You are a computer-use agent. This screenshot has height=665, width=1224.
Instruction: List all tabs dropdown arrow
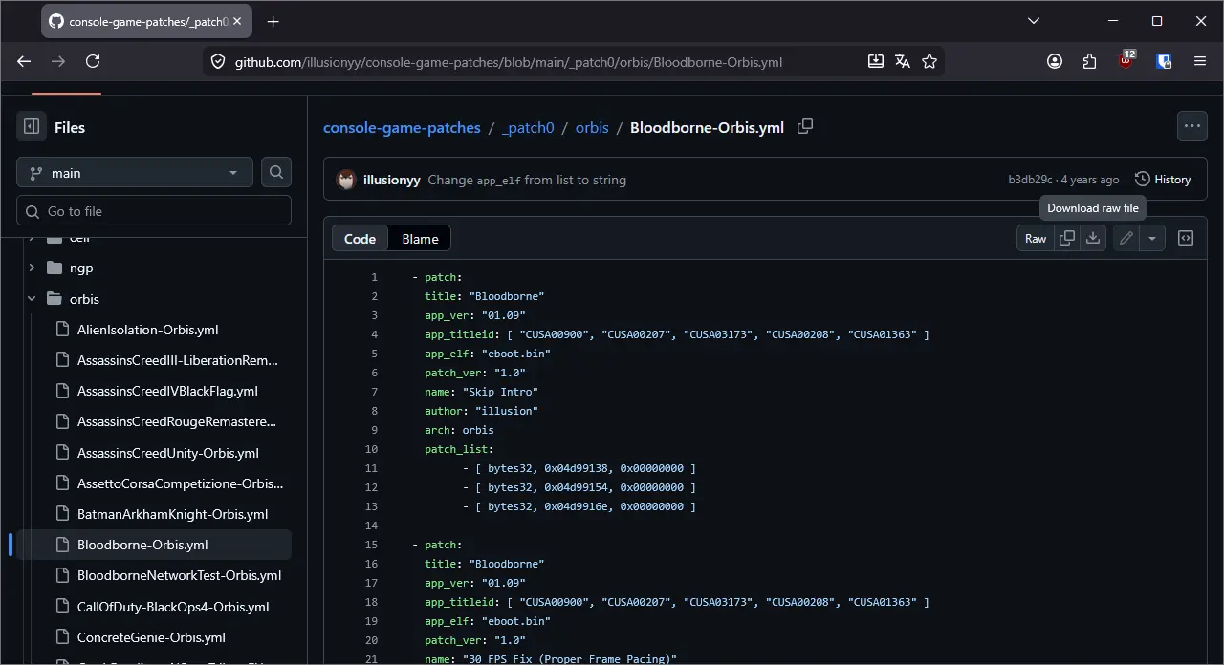tap(1034, 21)
